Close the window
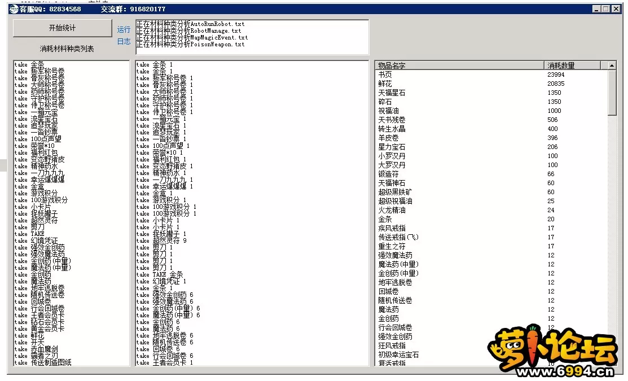 click(616, 9)
